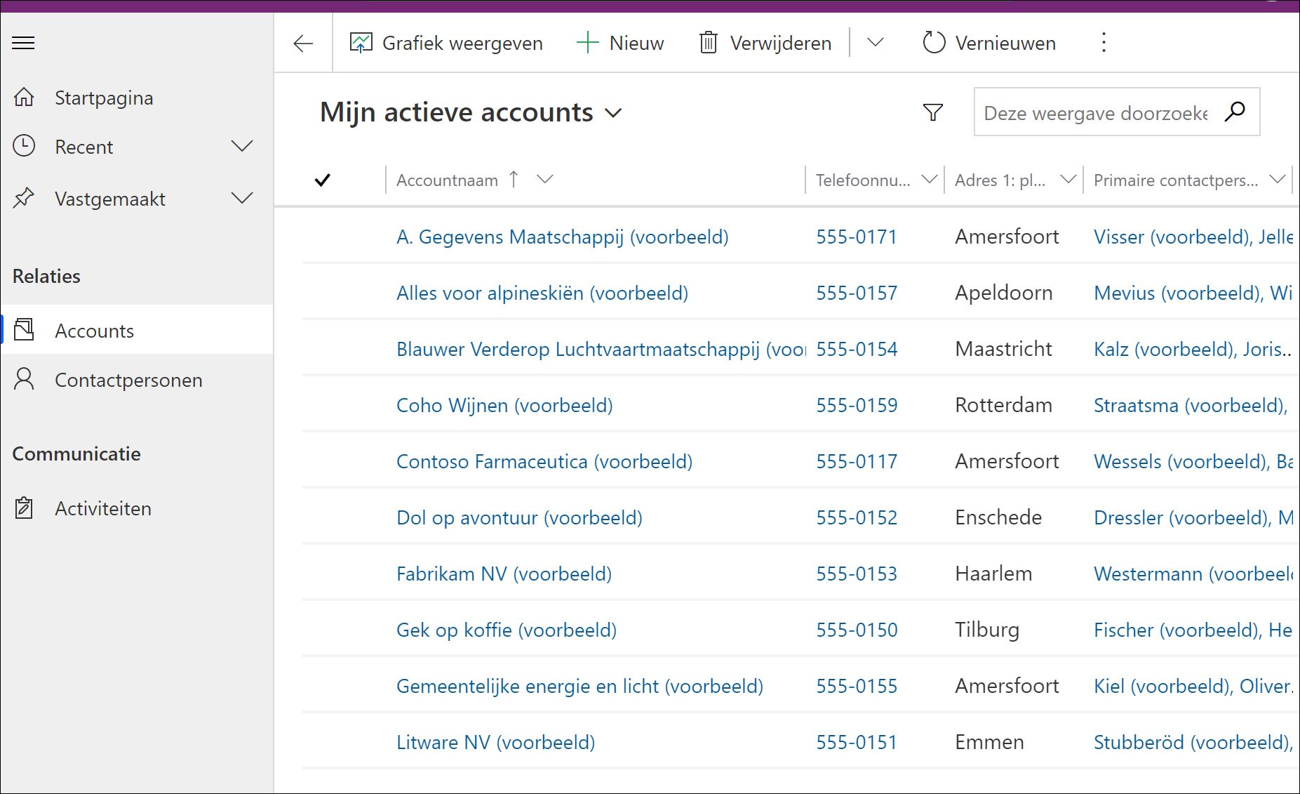Click the Contactpersonen person icon

[25, 379]
